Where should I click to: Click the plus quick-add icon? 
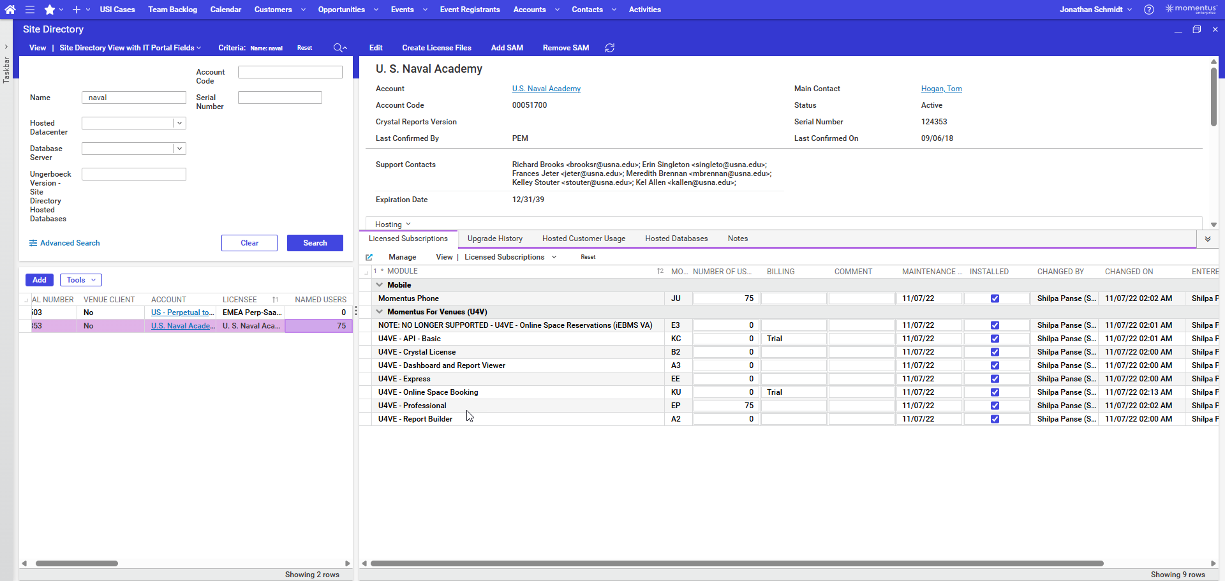(x=77, y=10)
